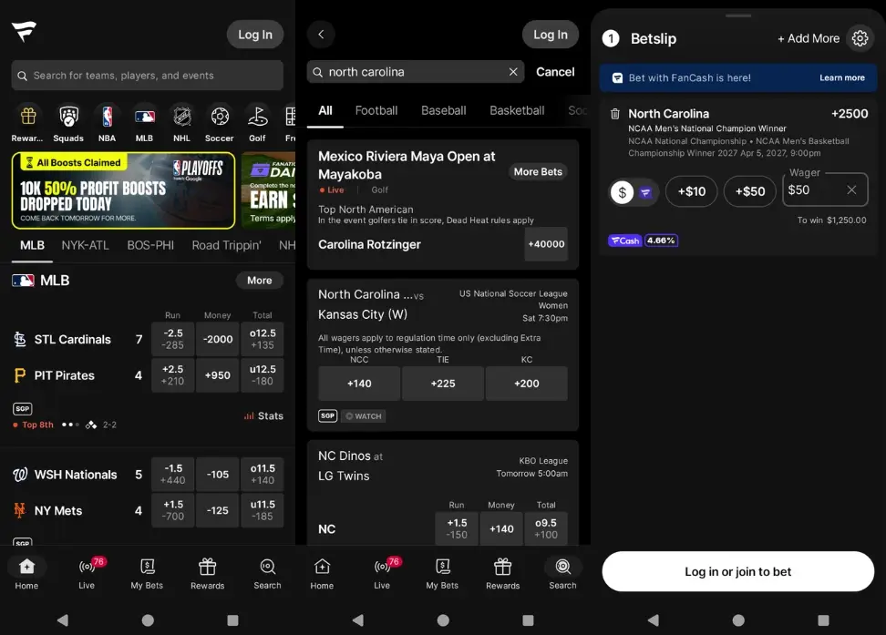Screen dimensions: 886x635
Task: Open 10K 50% Profit Boosts banner
Action: click(x=123, y=190)
